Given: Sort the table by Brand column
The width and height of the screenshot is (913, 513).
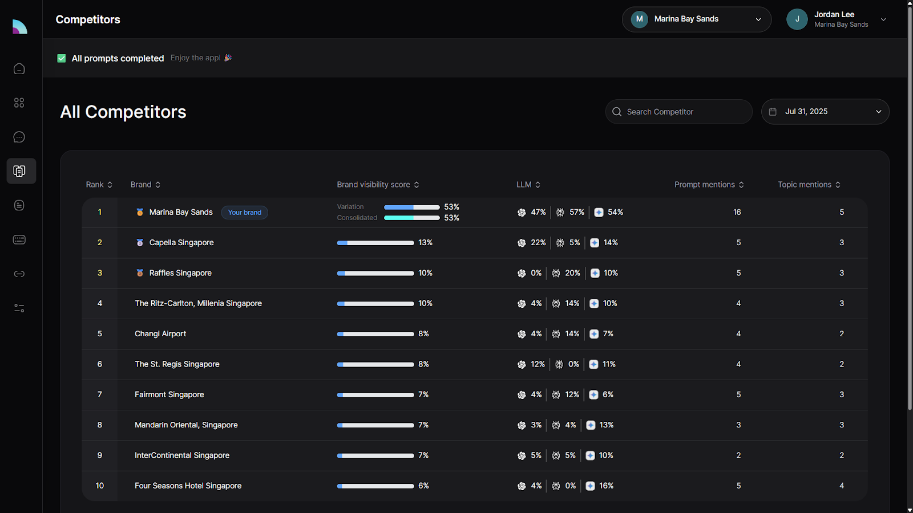Looking at the screenshot, I should (146, 185).
